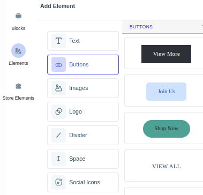The width and height of the screenshot is (203, 195).
Task: Choose the Text element category
Action: pos(83,41)
